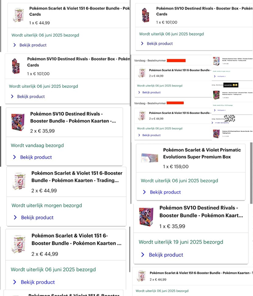Click the chevron icon under 'Wordt vandaag bezorgd'
This screenshot has width=253, height=296.
coord(14,157)
